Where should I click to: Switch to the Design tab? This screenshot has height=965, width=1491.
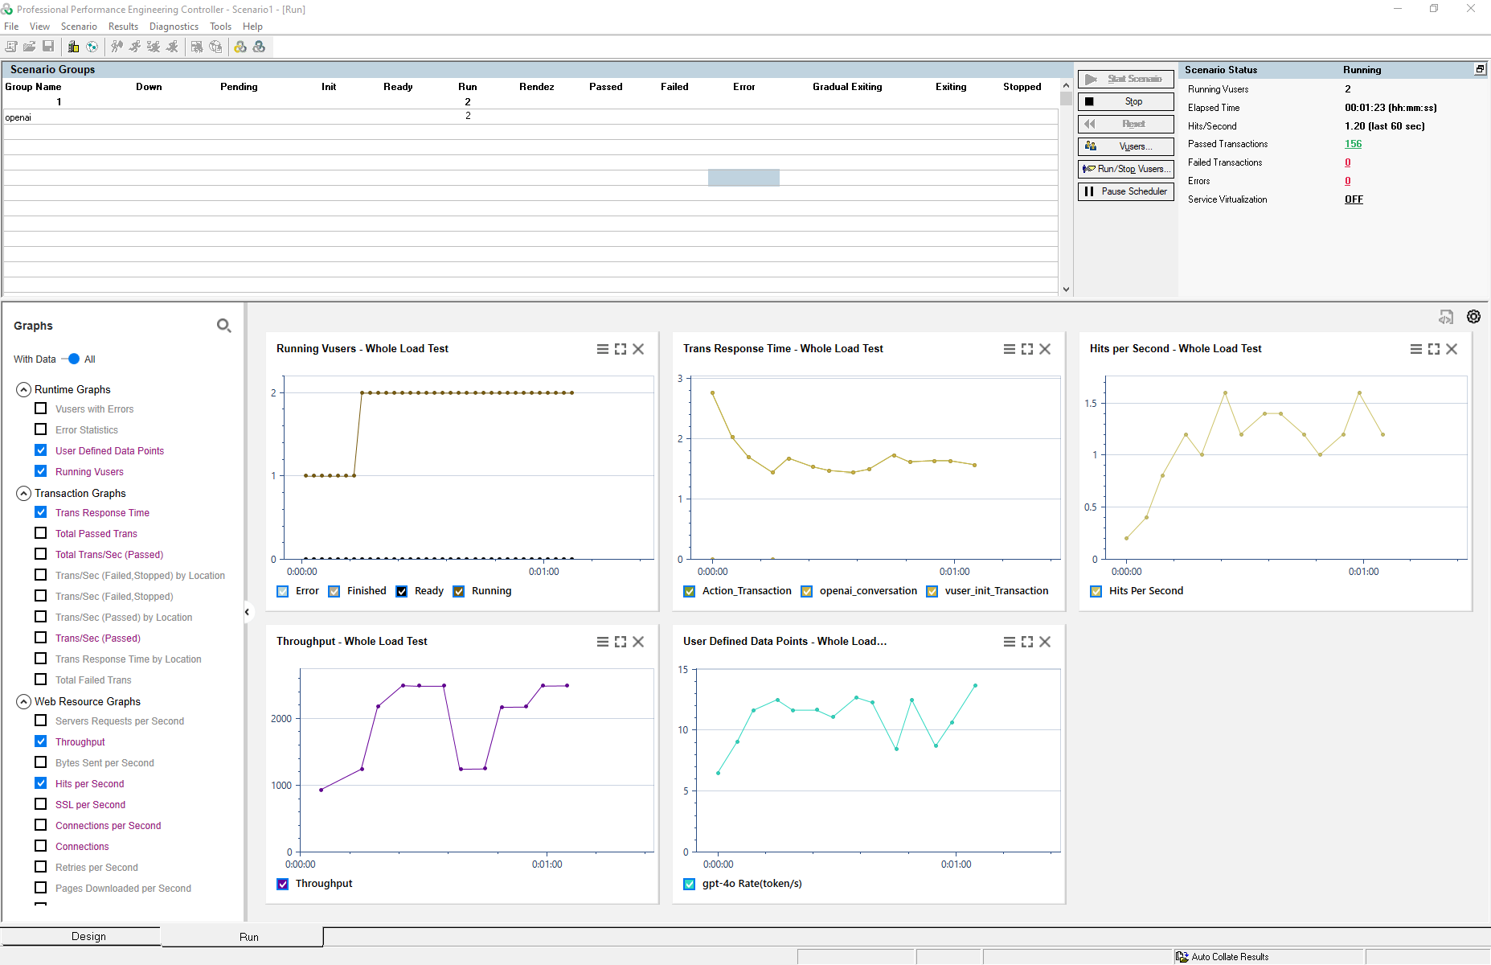(x=88, y=936)
